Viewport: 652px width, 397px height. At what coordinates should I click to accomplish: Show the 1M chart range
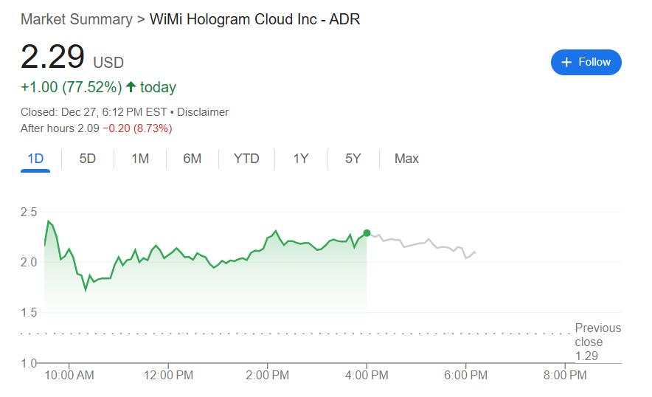click(x=140, y=159)
